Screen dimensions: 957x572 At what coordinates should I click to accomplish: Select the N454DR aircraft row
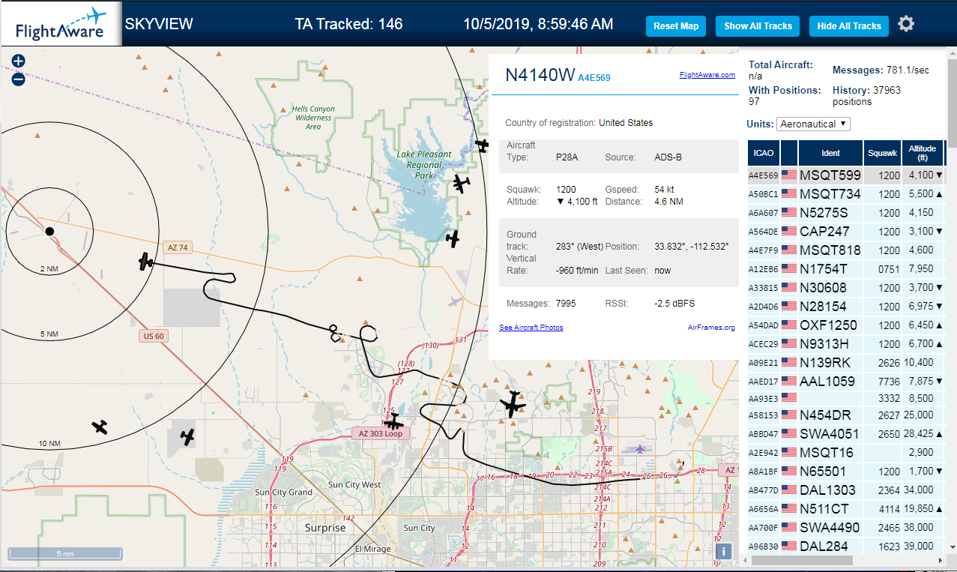(846, 415)
